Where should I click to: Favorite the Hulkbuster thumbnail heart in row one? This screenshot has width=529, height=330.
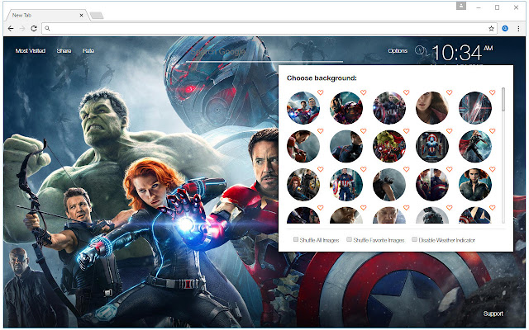(363, 92)
